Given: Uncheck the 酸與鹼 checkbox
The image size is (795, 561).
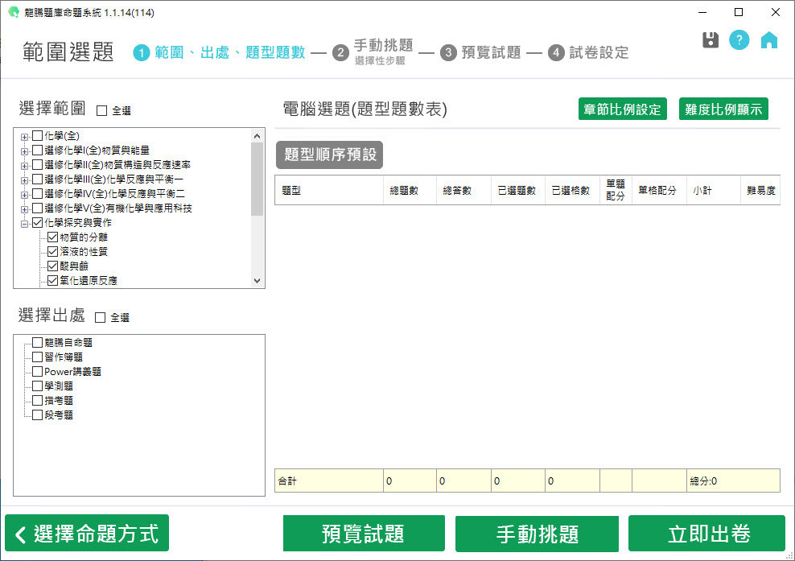Looking at the screenshot, I should [53, 266].
